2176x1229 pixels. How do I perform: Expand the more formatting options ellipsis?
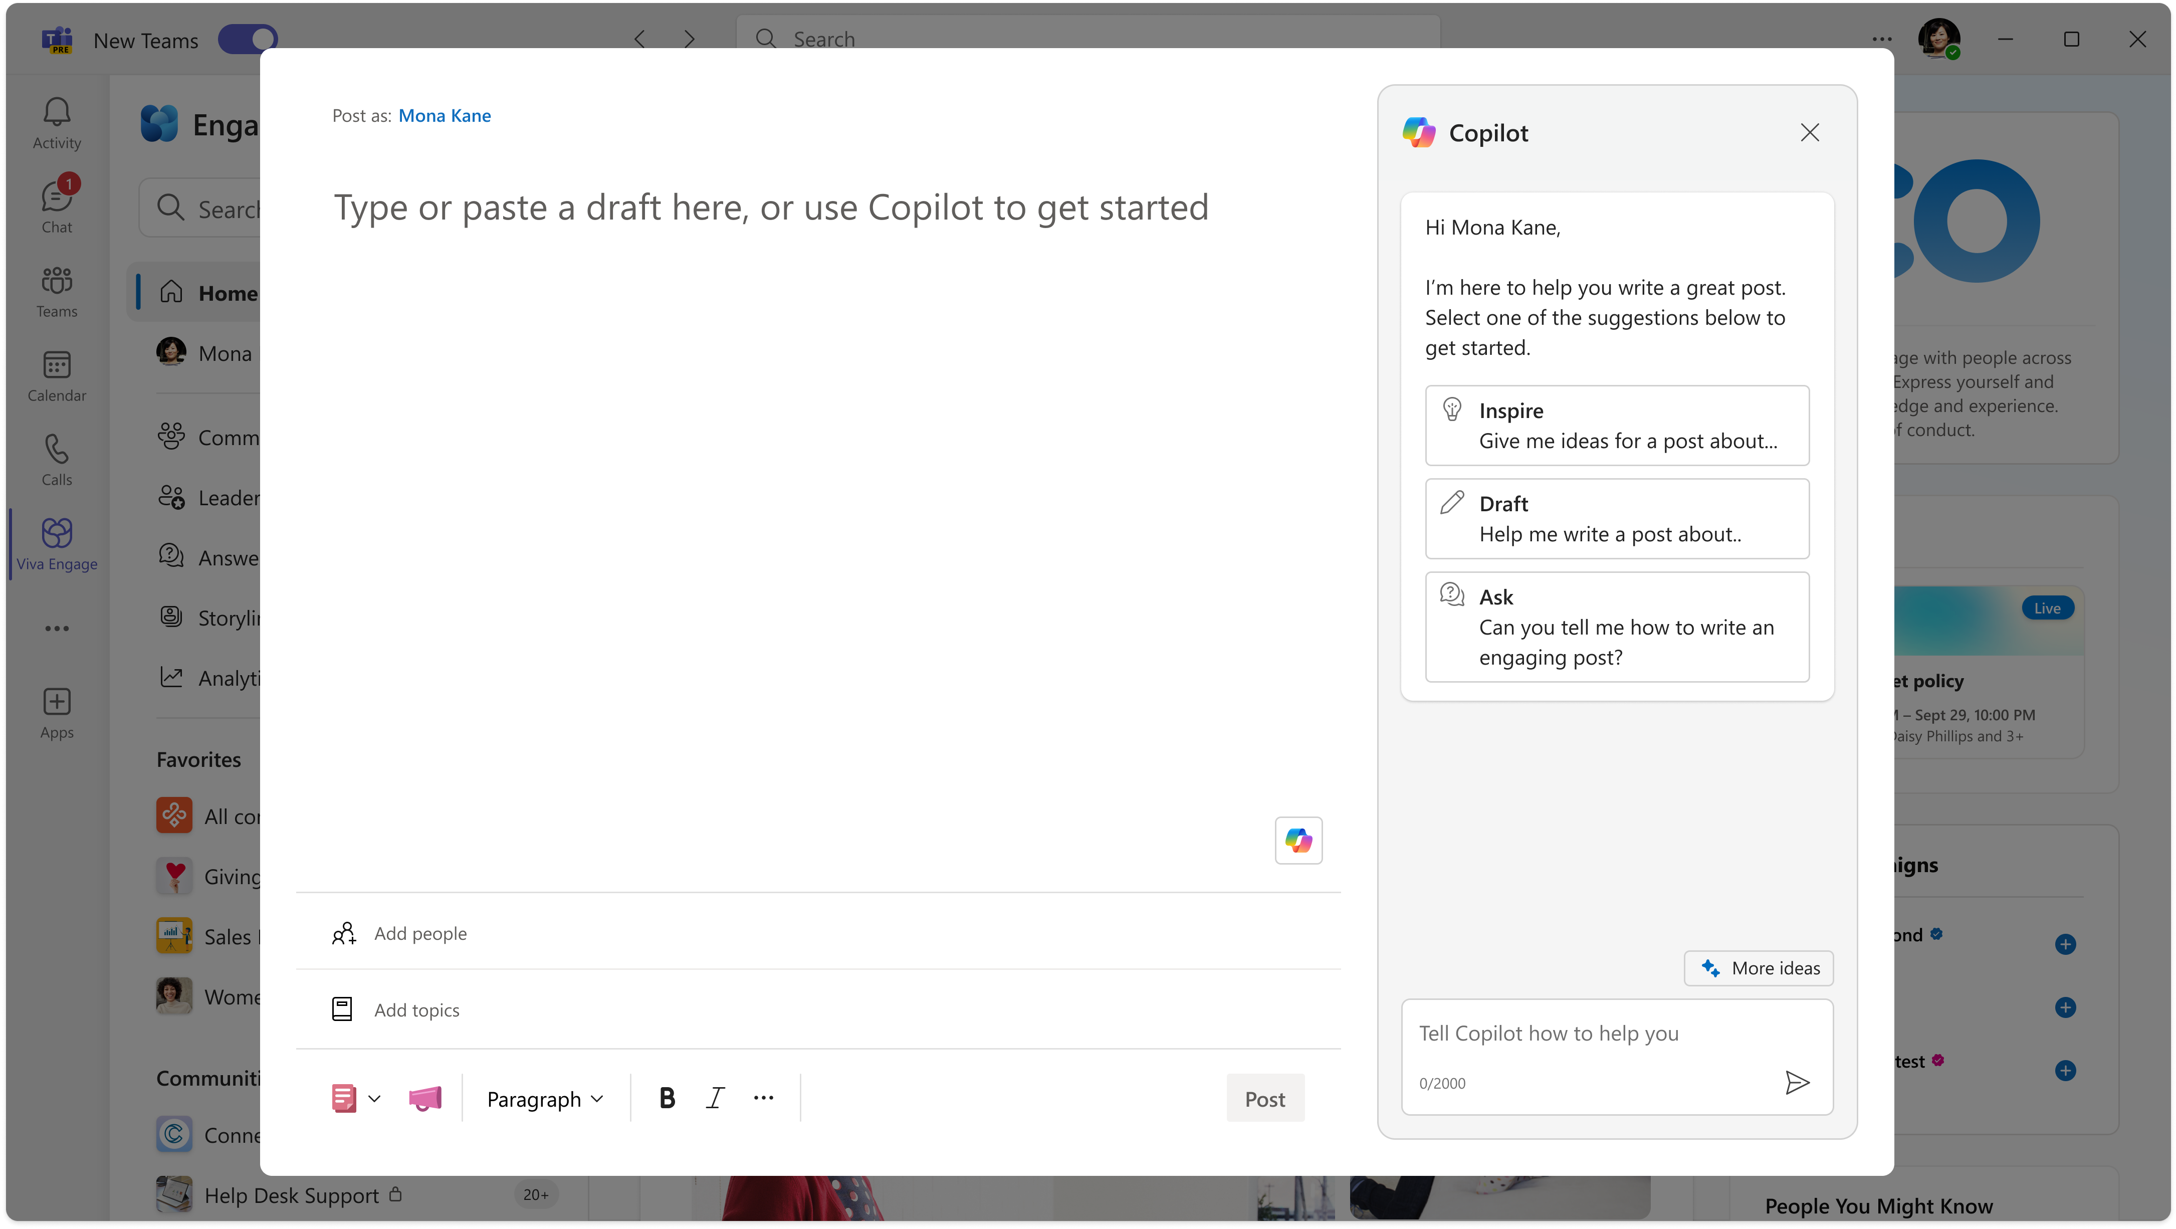(764, 1097)
